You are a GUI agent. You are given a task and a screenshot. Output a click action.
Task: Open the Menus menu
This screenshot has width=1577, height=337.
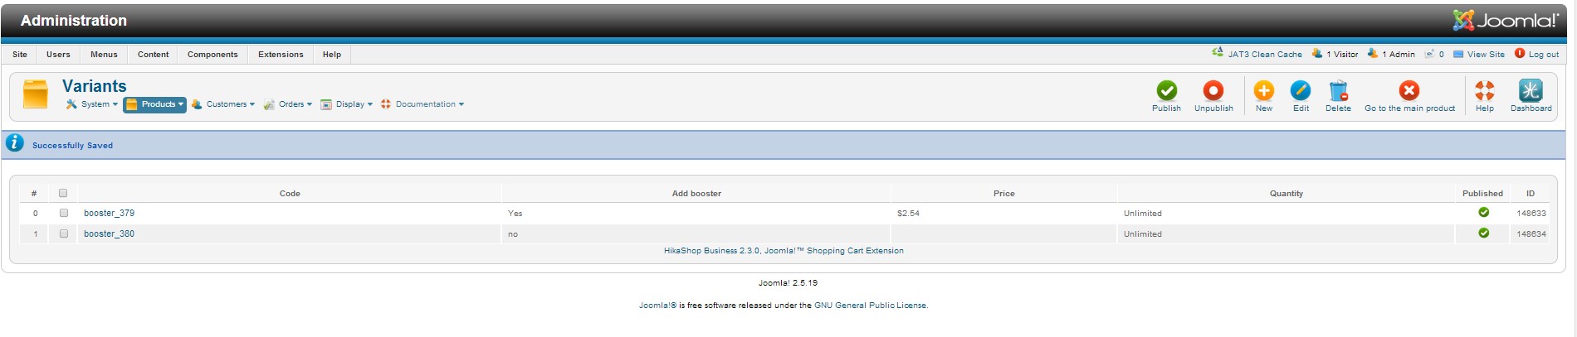104,54
